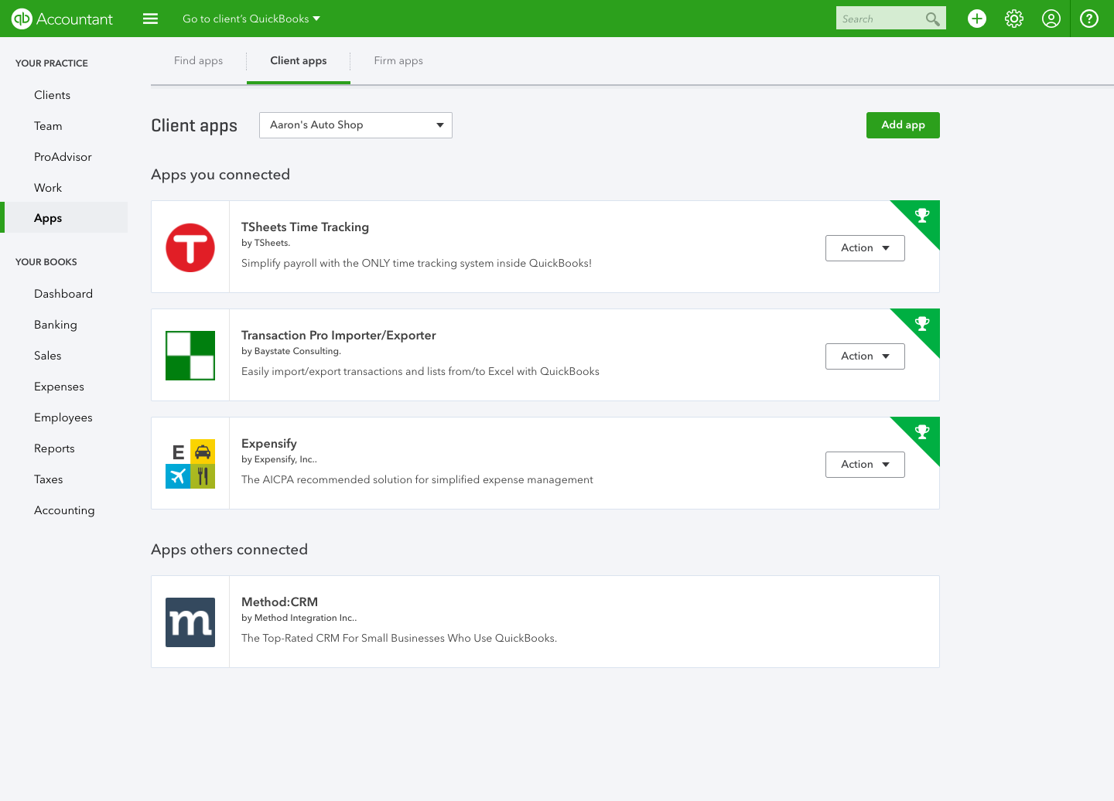Click into the Search field
This screenshot has width=1114, height=801.
880,19
